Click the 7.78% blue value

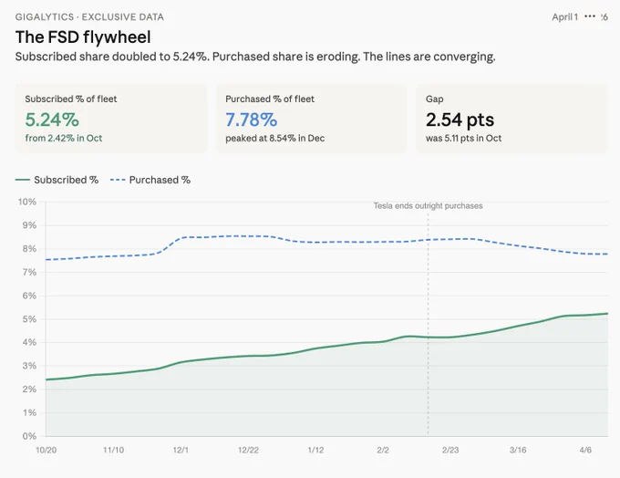(x=252, y=119)
